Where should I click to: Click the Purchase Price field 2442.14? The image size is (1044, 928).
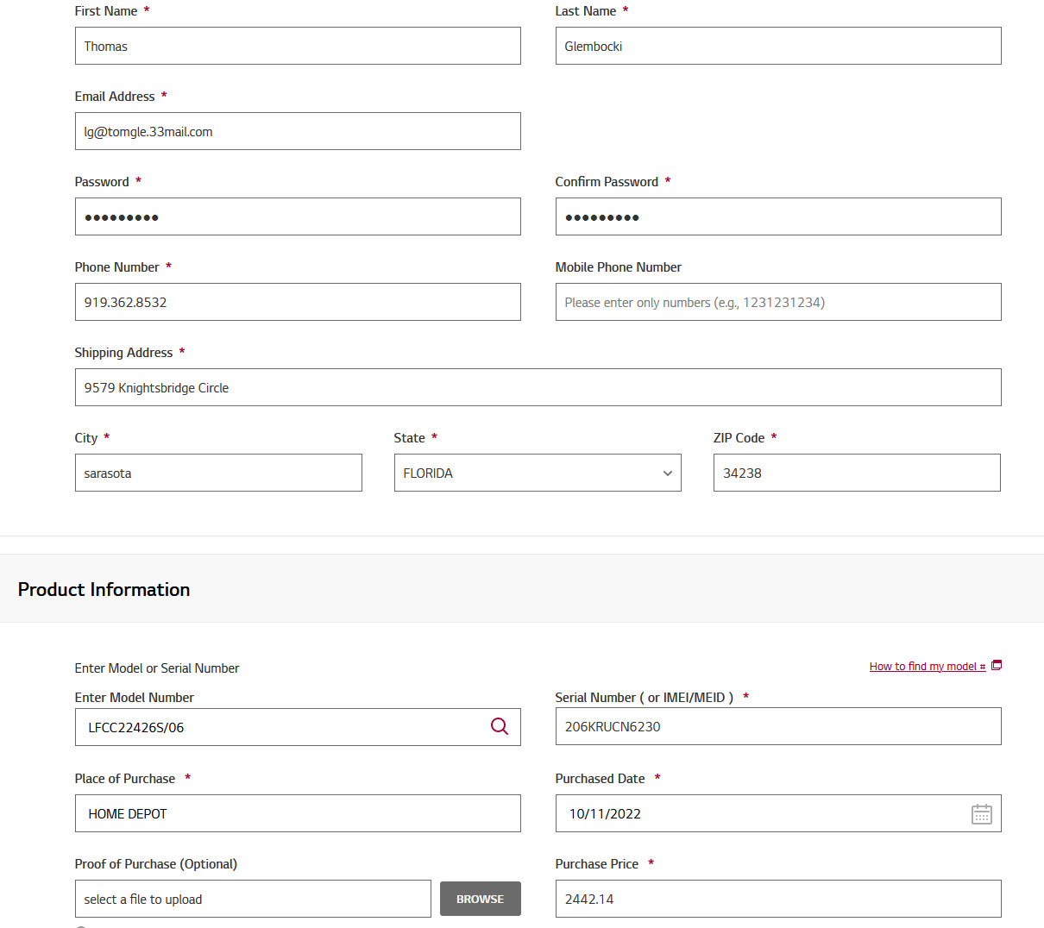[778, 899]
